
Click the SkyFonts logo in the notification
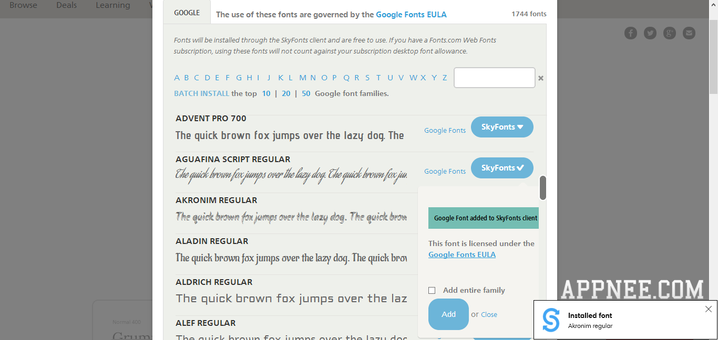(551, 320)
